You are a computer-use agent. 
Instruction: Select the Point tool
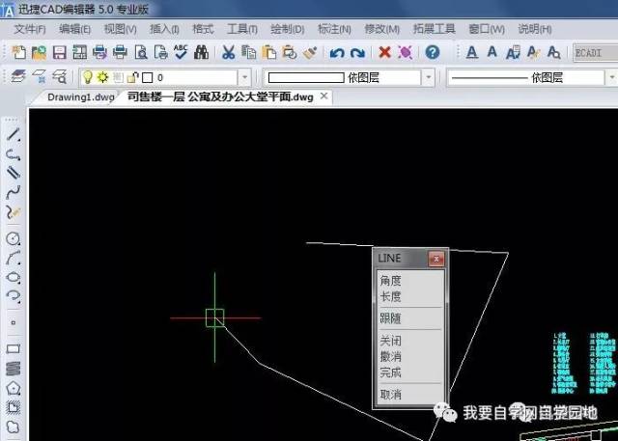[13, 322]
